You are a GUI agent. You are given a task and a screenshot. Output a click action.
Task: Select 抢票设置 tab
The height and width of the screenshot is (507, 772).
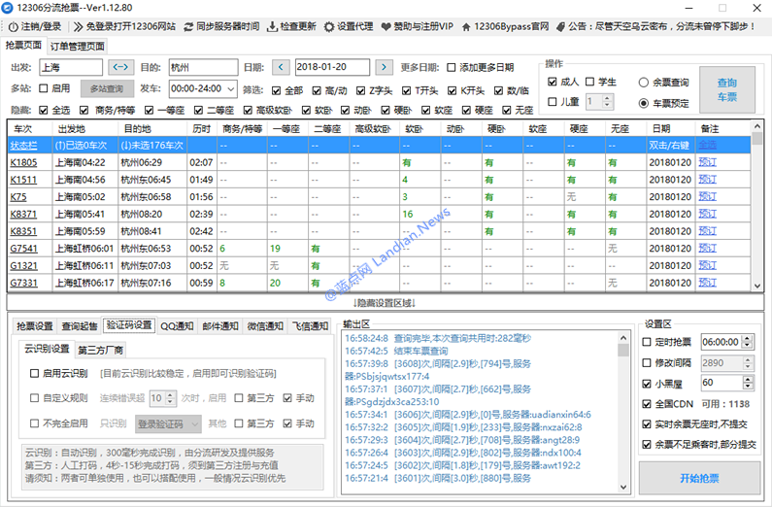click(x=34, y=325)
